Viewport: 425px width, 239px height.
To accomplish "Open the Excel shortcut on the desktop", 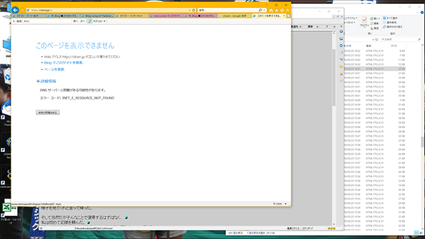I will click(x=7, y=208).
